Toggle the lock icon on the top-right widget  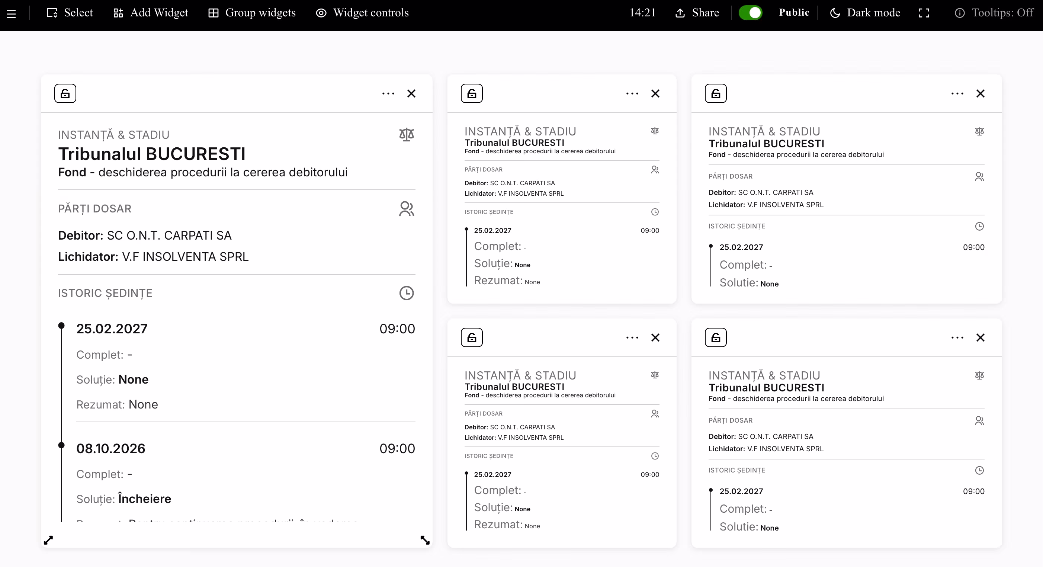(716, 93)
